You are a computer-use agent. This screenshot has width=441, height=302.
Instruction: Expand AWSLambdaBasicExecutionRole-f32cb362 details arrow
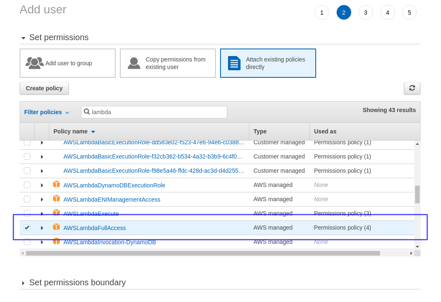42,156
